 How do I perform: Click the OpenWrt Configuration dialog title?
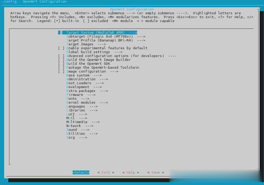[132, 9]
